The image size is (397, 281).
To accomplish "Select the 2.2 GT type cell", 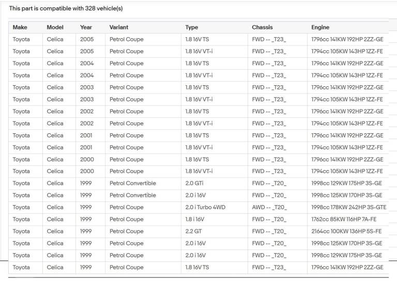I will tap(193, 231).
